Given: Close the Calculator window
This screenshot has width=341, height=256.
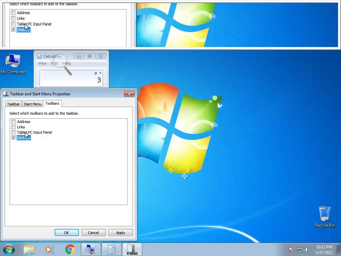Looking at the screenshot, I should coord(101,56).
